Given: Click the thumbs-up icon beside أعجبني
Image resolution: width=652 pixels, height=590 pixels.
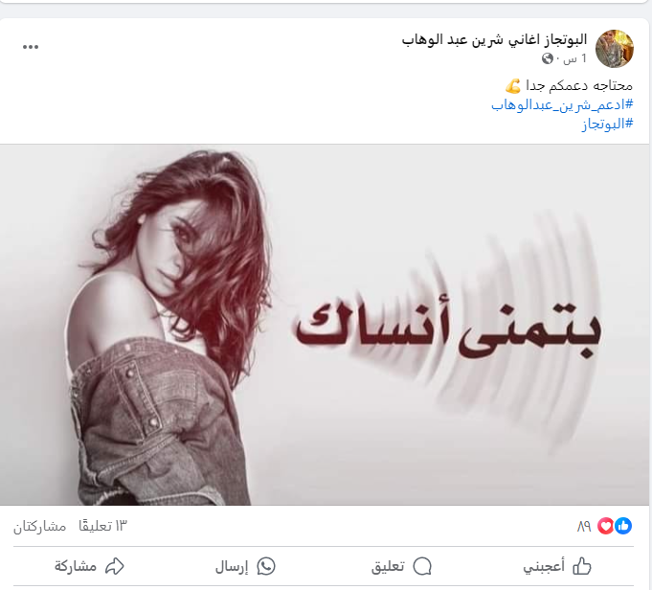Looking at the screenshot, I should coord(582,566).
